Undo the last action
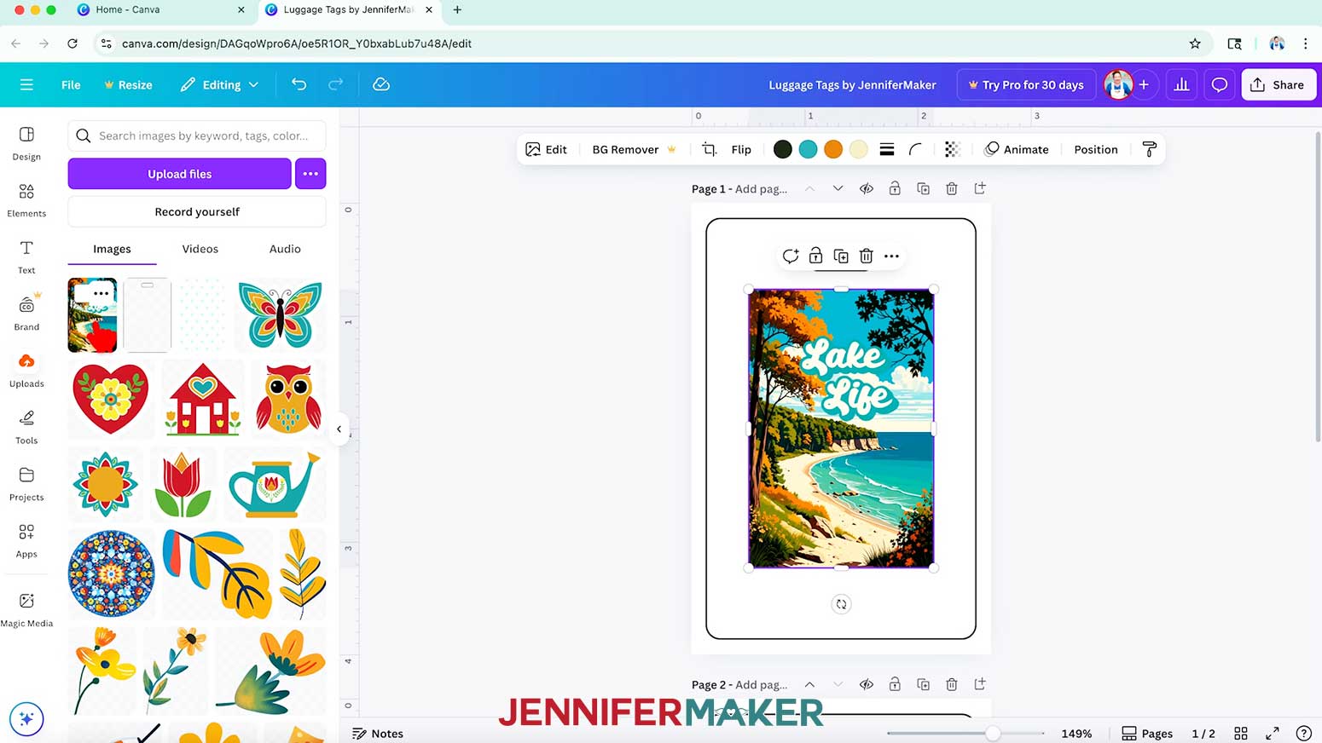 click(x=299, y=84)
